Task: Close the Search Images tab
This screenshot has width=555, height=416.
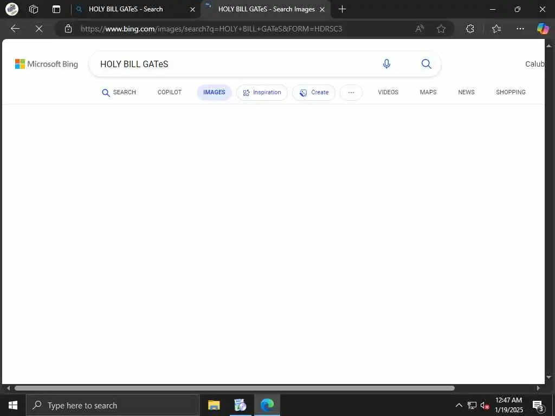Action: [322, 10]
